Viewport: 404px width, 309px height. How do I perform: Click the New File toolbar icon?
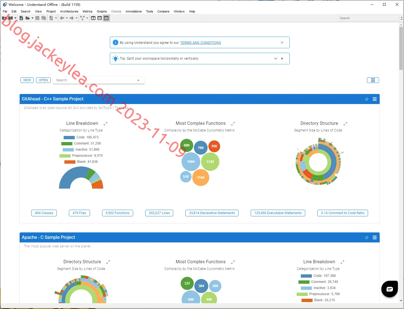click(x=21, y=18)
